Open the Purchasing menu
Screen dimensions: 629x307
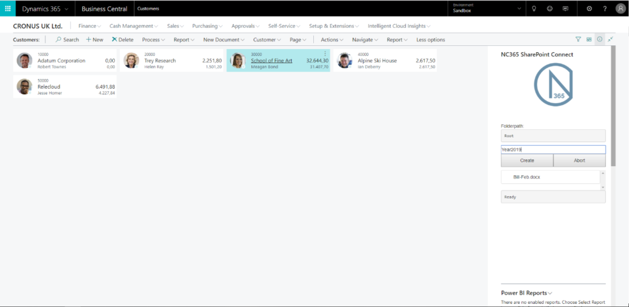point(208,26)
